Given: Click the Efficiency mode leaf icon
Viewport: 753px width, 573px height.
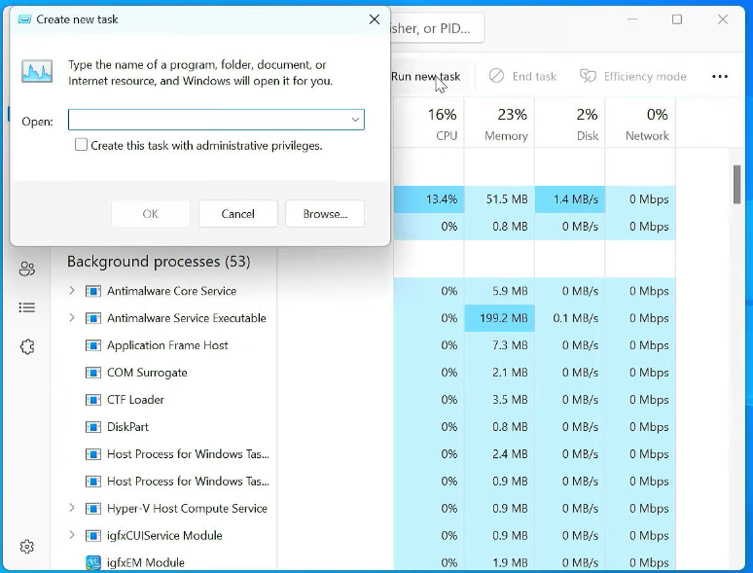Looking at the screenshot, I should coord(588,76).
